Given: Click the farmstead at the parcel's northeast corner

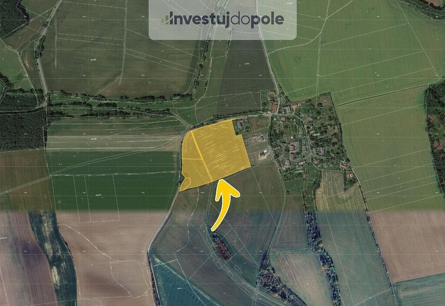Looking at the screenshot, I should [242, 126].
